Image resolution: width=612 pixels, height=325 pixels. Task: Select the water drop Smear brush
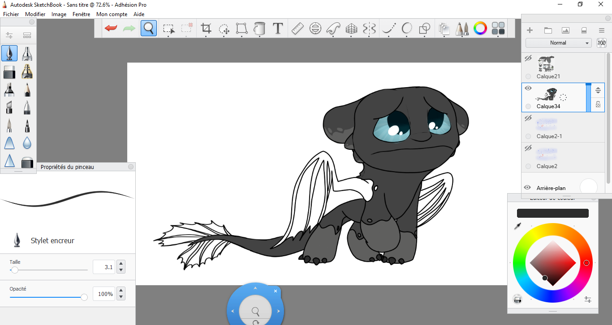point(27,143)
